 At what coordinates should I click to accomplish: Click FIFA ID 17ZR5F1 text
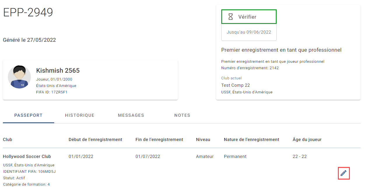tap(52, 92)
